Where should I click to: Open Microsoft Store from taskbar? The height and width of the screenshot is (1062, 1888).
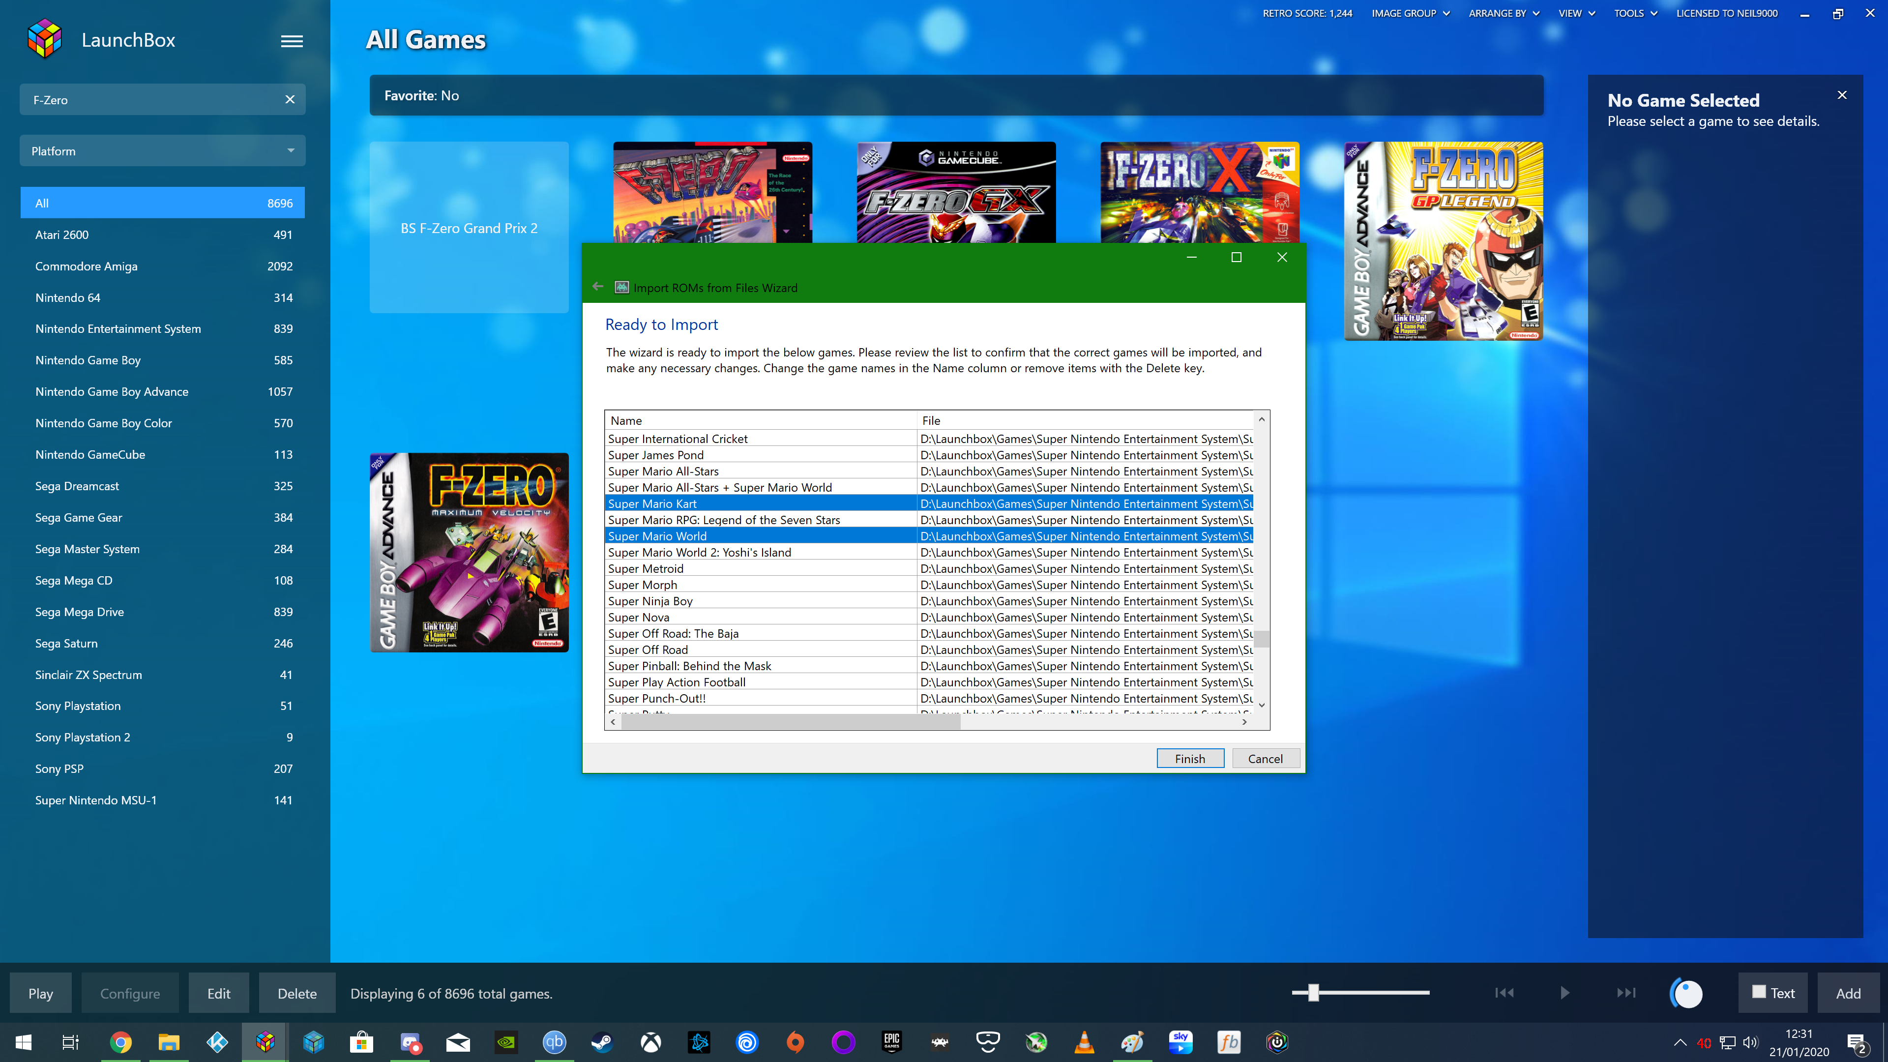coord(361,1041)
